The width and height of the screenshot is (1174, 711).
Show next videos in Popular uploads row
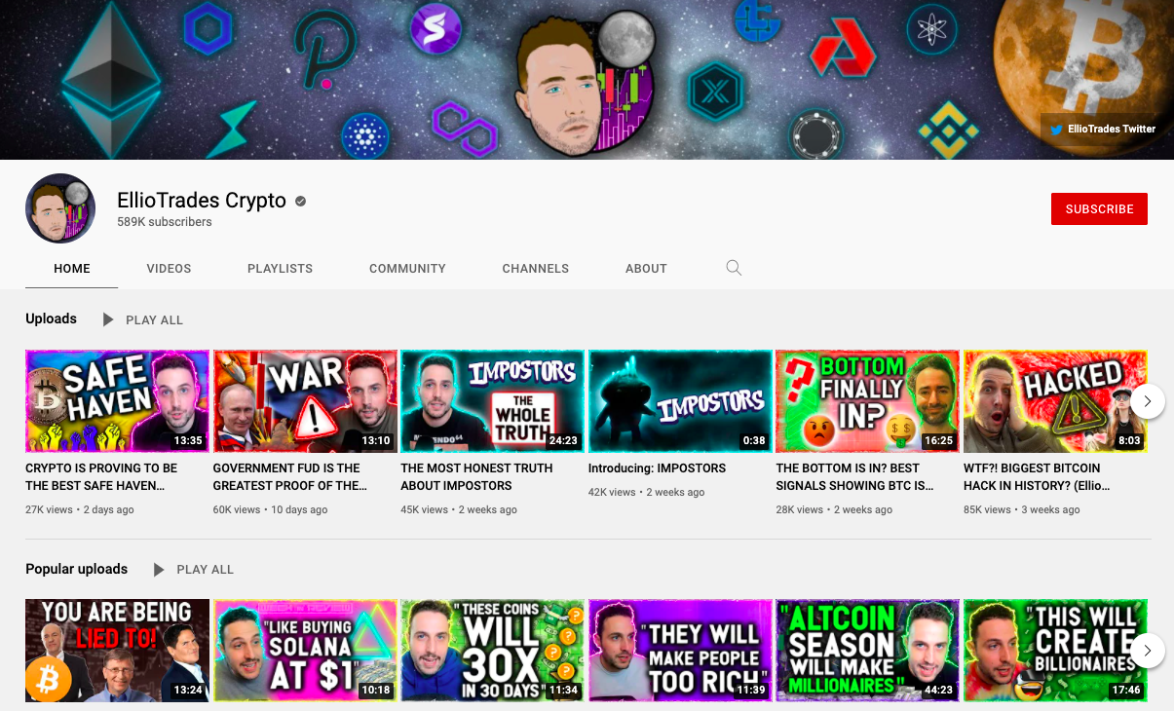click(x=1148, y=650)
